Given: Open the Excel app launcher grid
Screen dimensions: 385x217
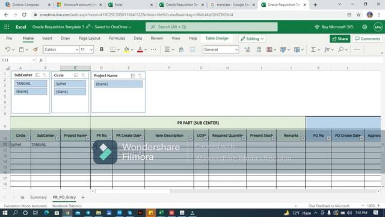Looking at the screenshot, I should pyautogui.click(x=7, y=27).
